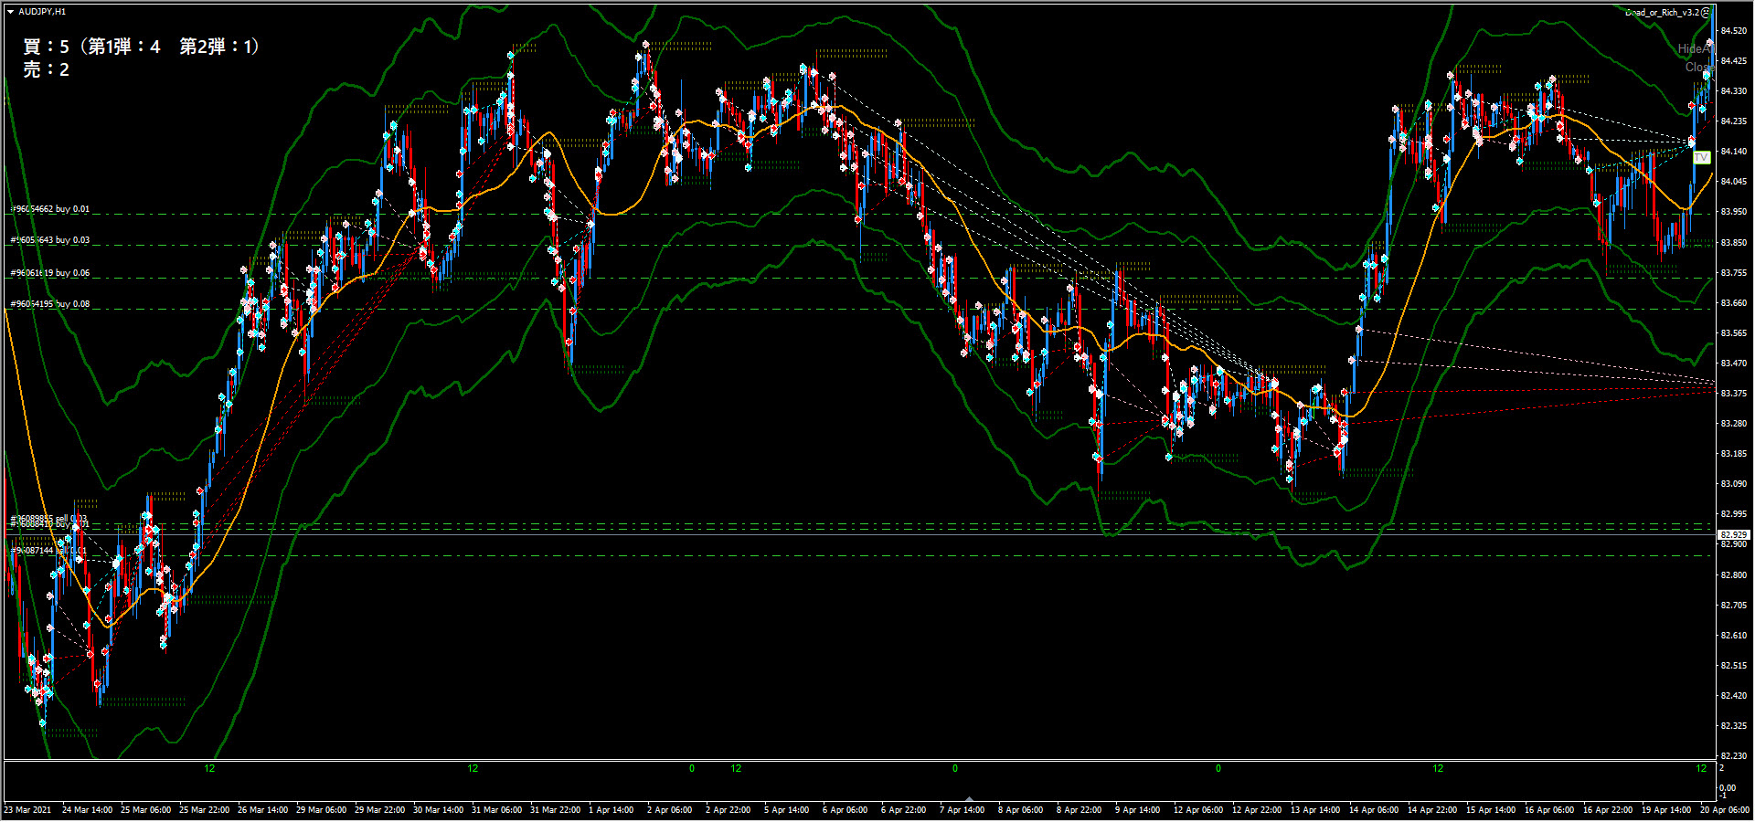This screenshot has height=822, width=1755.
Task: Click the 1 Apr 14:00 time label
Action: point(612,810)
